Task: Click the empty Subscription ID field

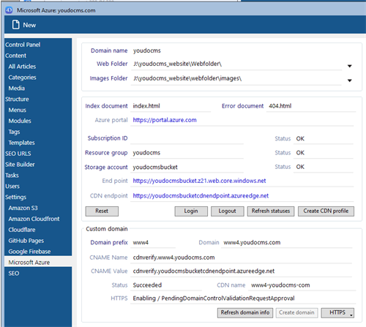Action: pos(187,138)
